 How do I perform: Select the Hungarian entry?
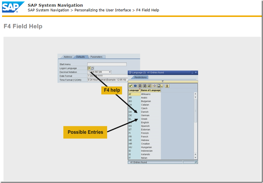tap(145, 147)
